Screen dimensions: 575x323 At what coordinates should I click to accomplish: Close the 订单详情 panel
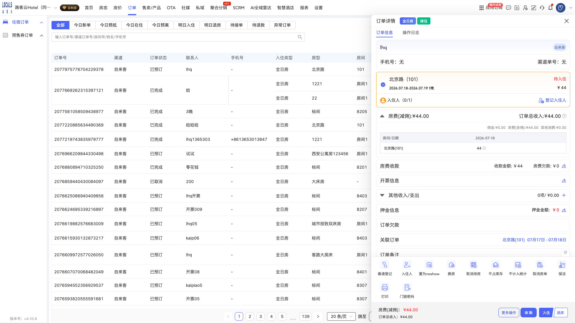(567, 21)
